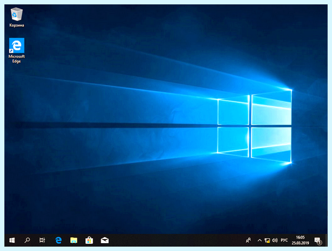
Task: Open taskbar search magnifier
Action: coord(27,240)
